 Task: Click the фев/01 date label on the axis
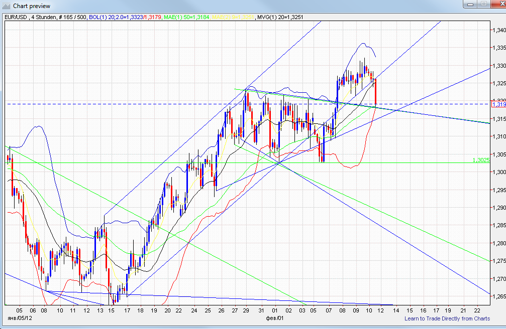pyautogui.click(x=276, y=317)
